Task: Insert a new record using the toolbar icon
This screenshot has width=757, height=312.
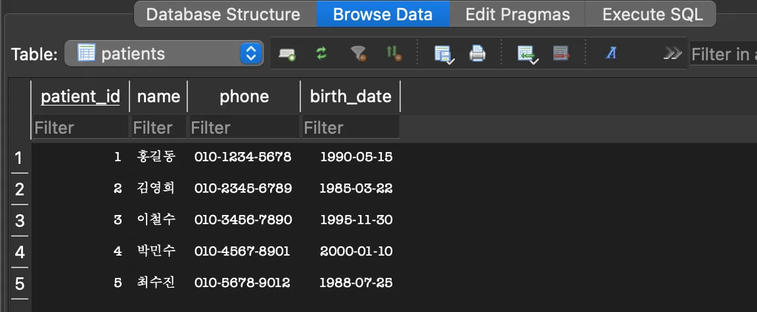Action: (x=287, y=54)
